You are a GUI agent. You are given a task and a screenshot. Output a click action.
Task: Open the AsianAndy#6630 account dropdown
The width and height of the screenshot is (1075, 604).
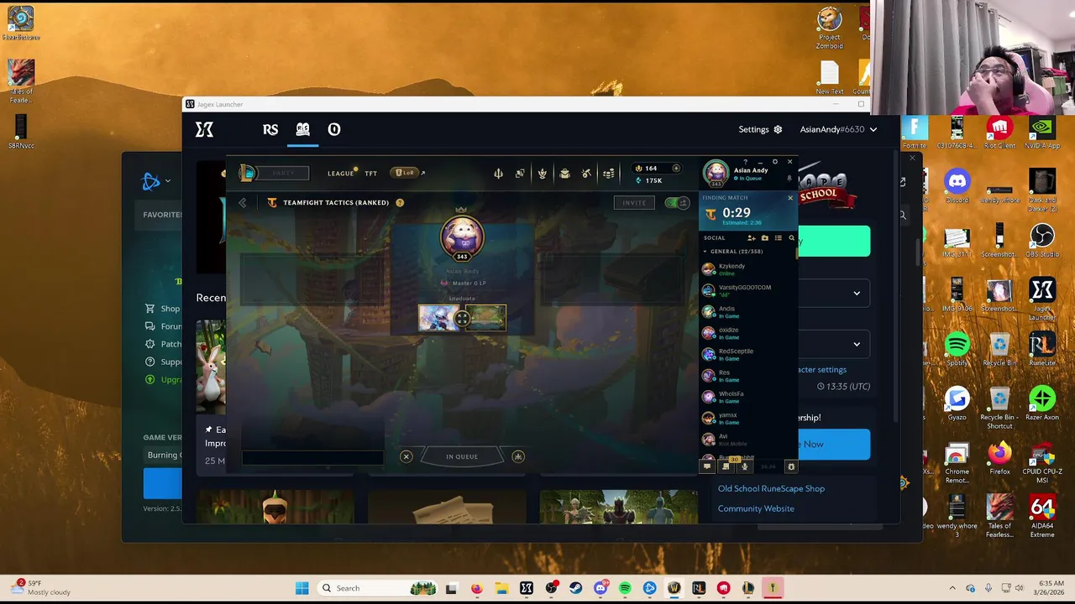[x=839, y=129]
